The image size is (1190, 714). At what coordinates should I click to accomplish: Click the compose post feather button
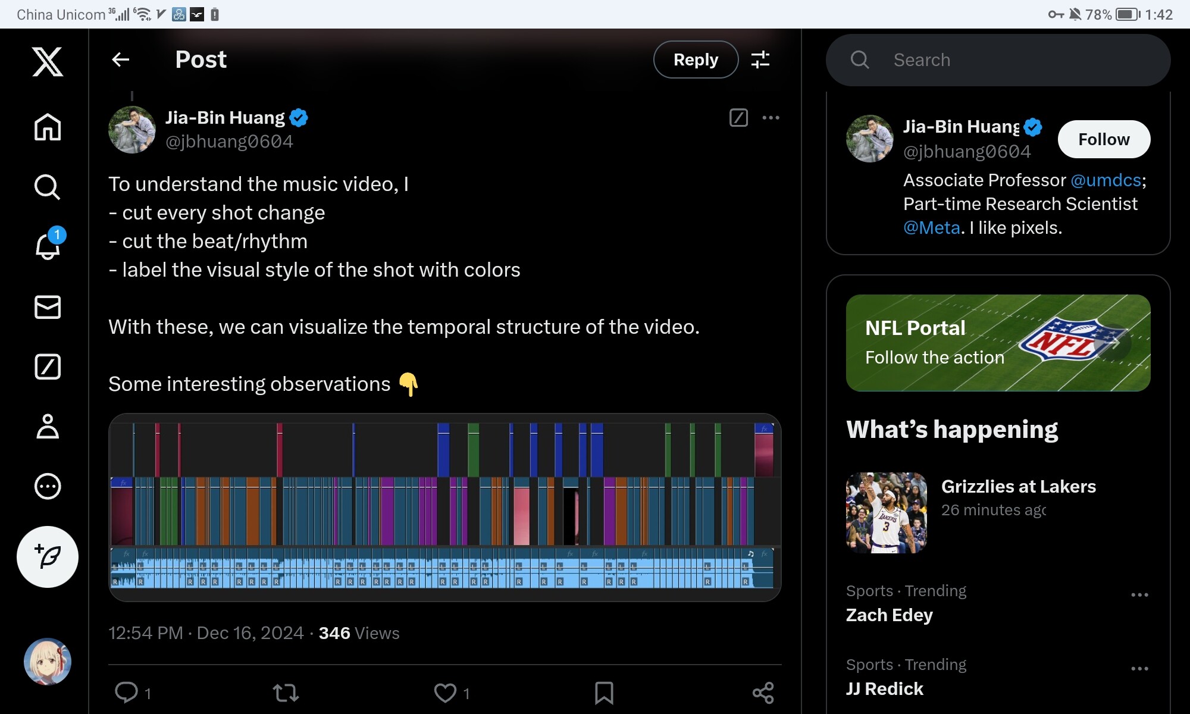pos(48,556)
